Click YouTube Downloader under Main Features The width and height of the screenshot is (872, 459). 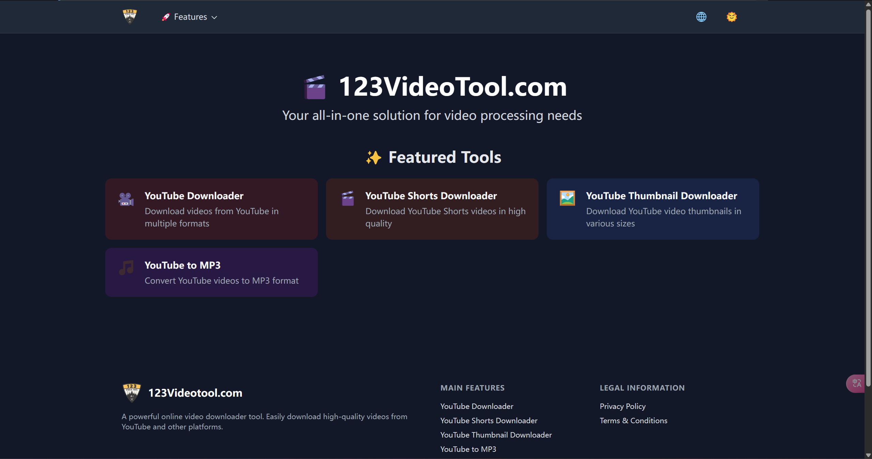pyautogui.click(x=477, y=406)
